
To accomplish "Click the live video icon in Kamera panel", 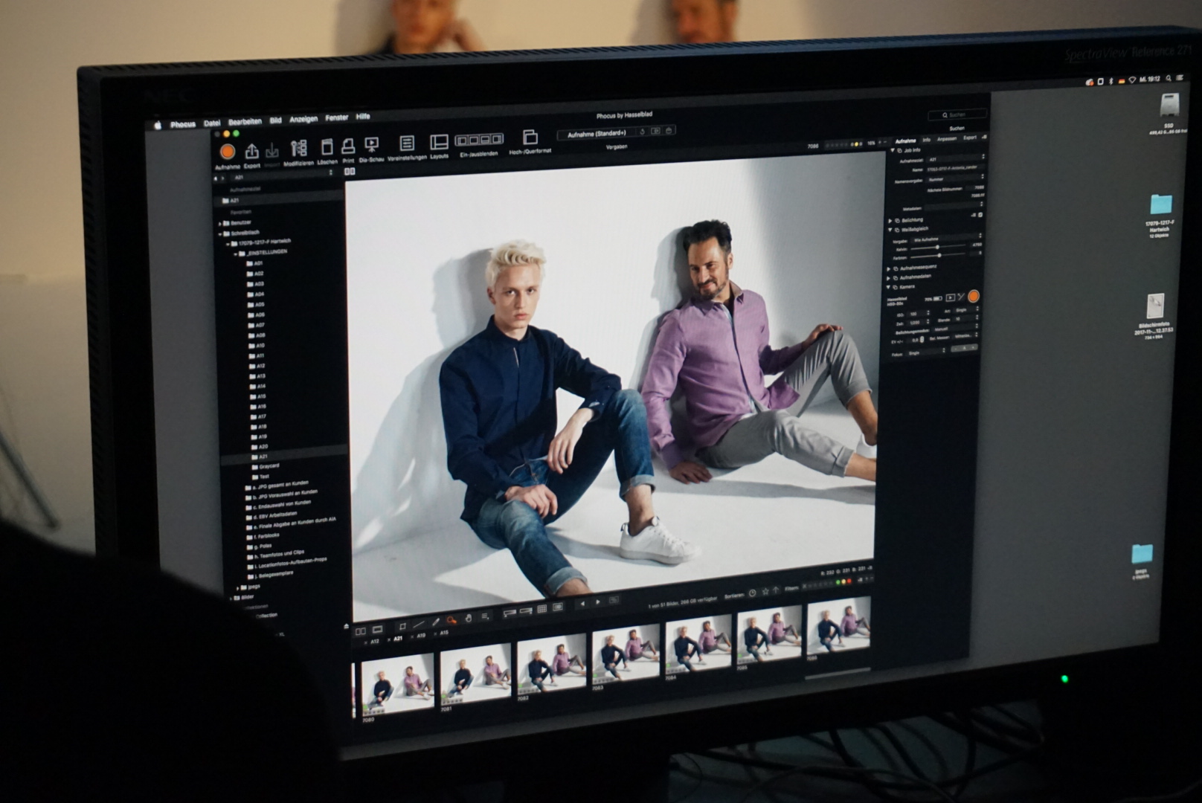I will coord(950,297).
